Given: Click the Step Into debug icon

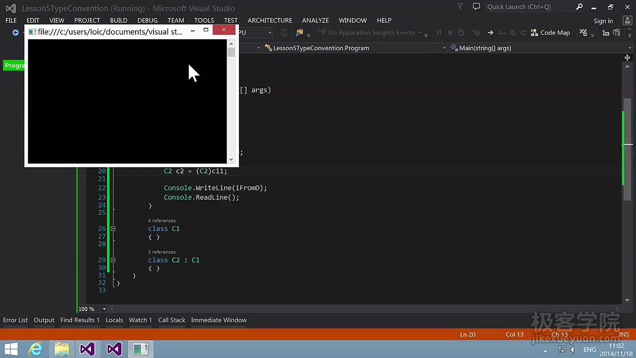Looking at the screenshot, I should [x=501, y=33].
